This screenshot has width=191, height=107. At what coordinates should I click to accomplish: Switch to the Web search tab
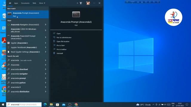[34, 3]
